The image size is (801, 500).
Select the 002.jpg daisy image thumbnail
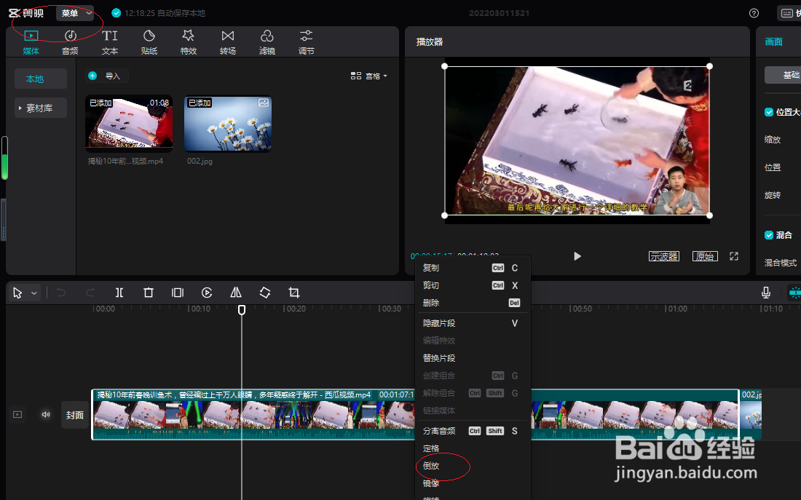click(228, 124)
